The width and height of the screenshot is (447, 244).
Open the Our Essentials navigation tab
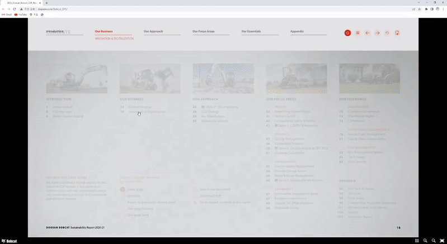(x=251, y=31)
